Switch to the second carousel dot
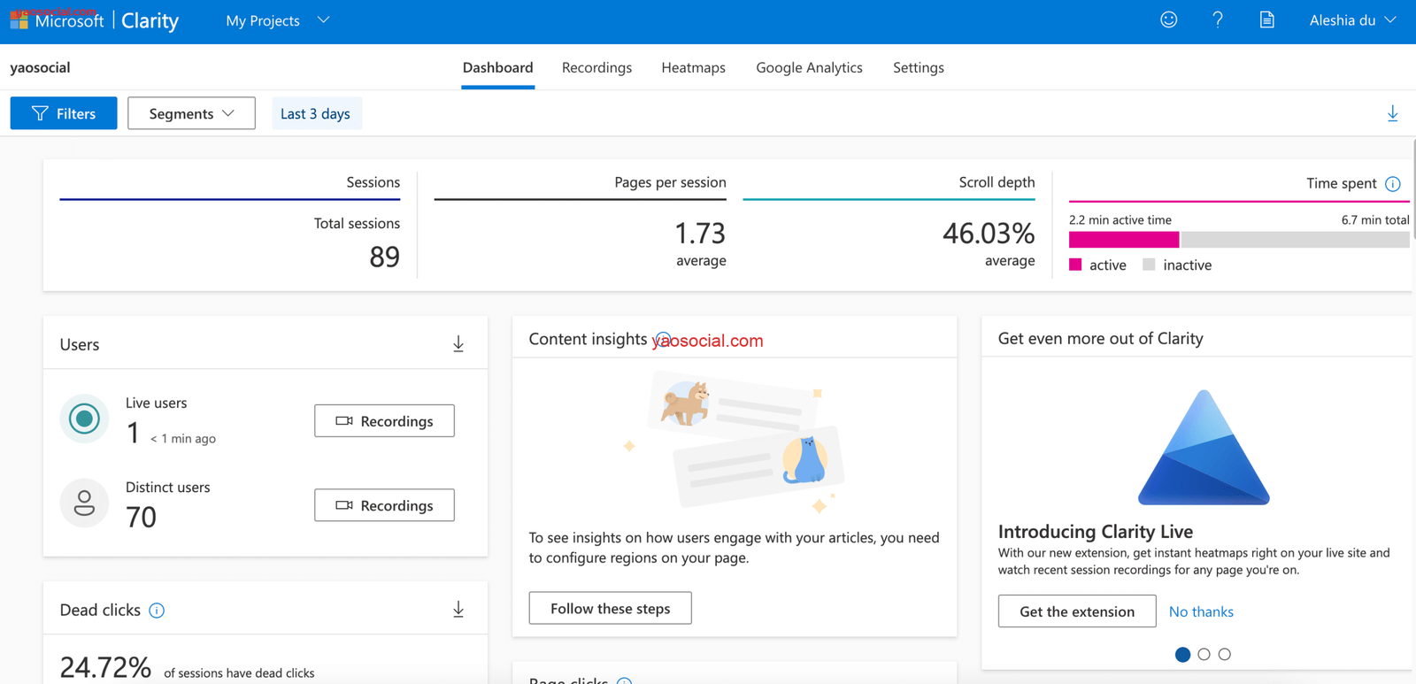Screen dimensions: 1416x684 tap(1204, 655)
